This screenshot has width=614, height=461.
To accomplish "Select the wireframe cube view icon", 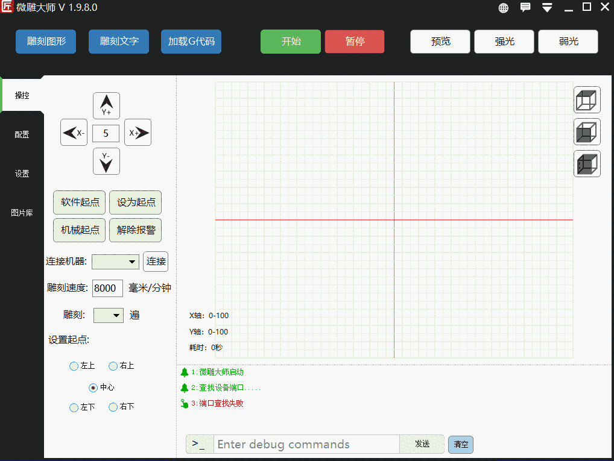I will pyautogui.click(x=587, y=100).
